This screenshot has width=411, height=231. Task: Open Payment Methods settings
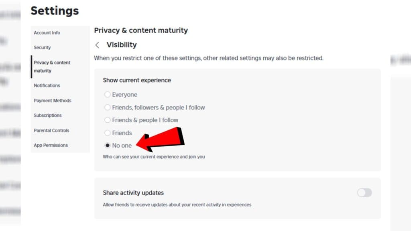click(53, 101)
